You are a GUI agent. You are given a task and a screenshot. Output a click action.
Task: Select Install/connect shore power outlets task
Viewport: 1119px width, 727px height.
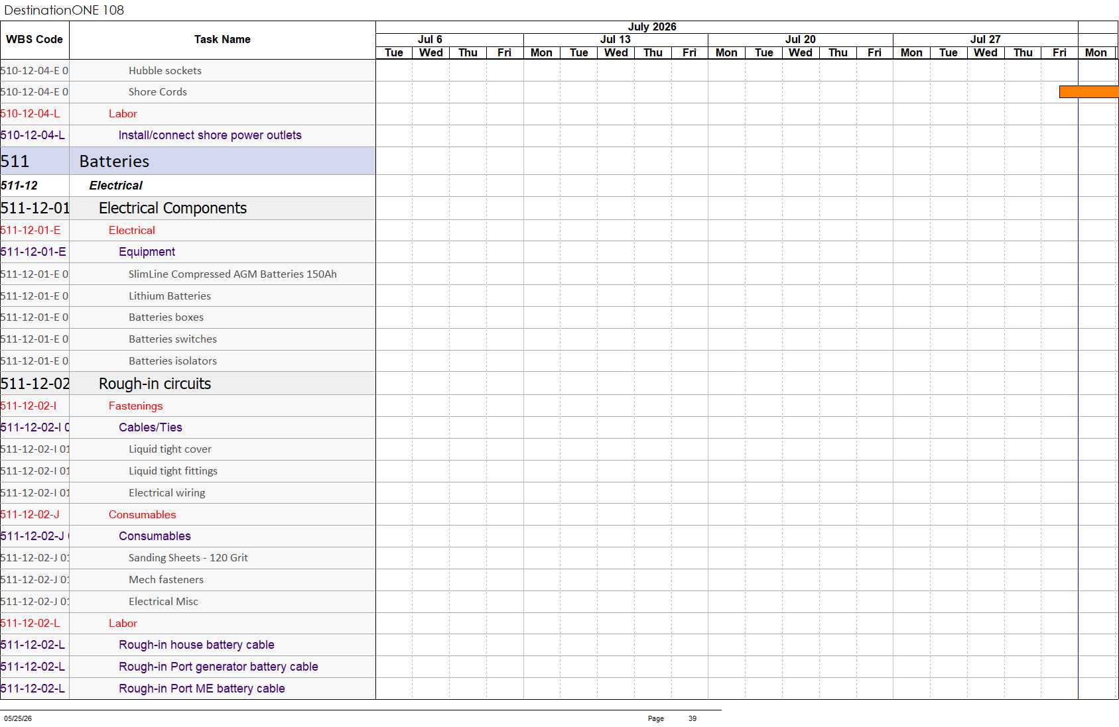point(188,135)
